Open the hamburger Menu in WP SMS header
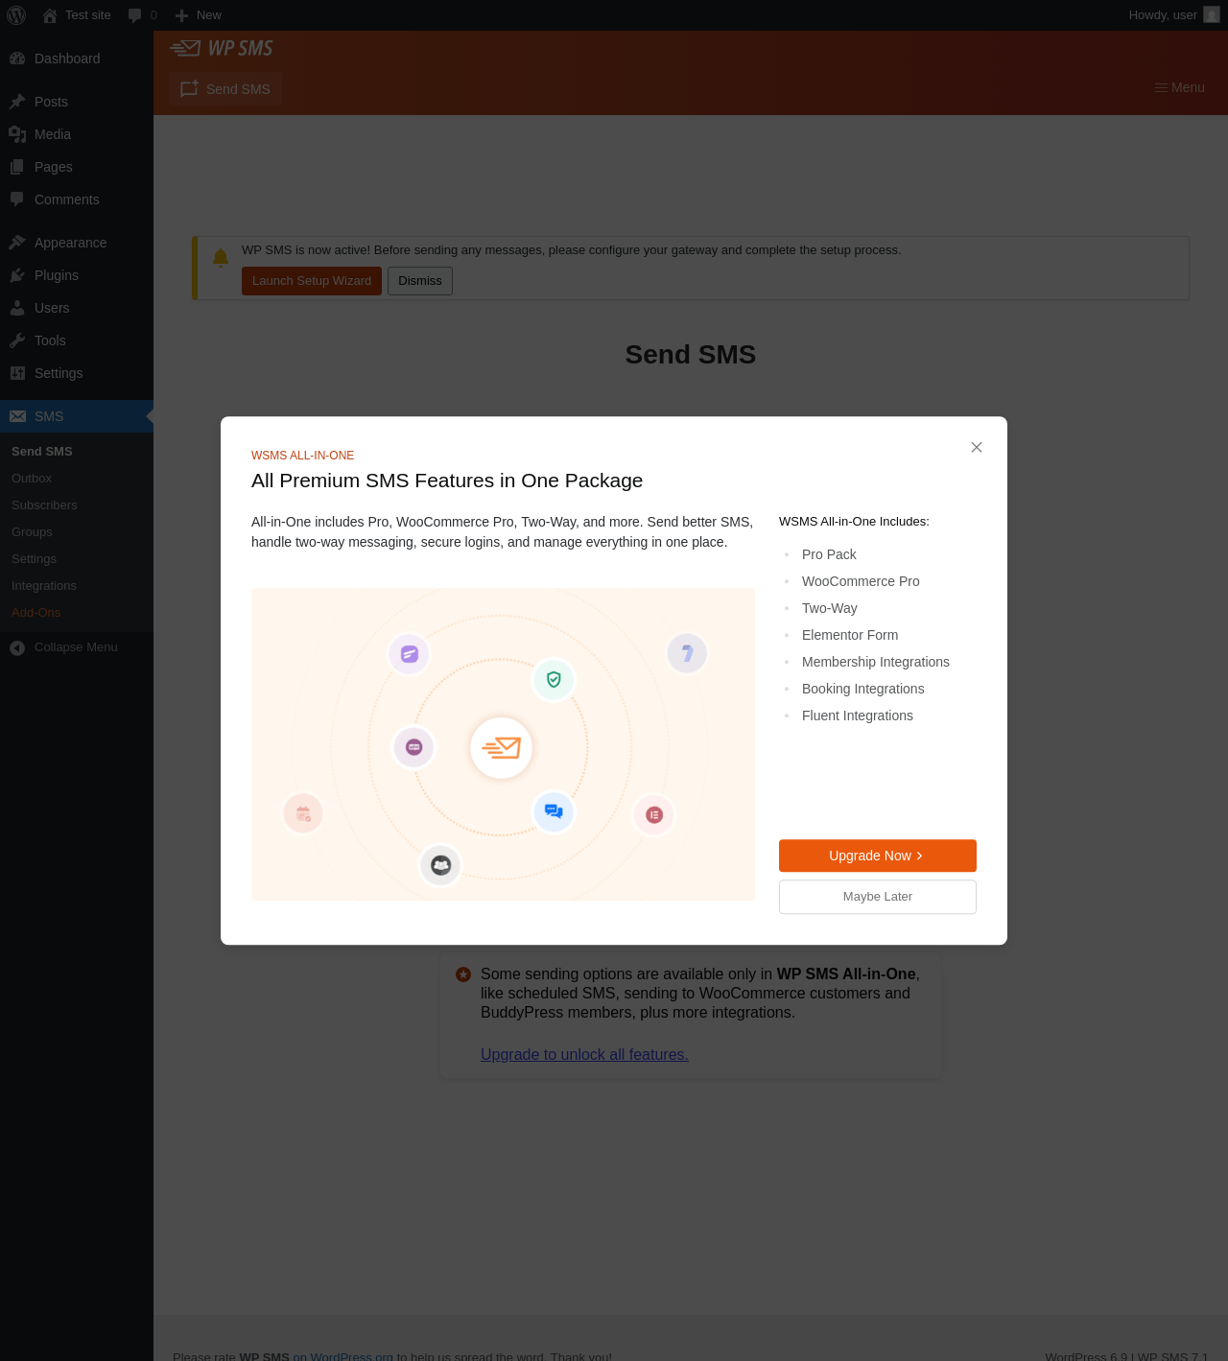 [1180, 87]
